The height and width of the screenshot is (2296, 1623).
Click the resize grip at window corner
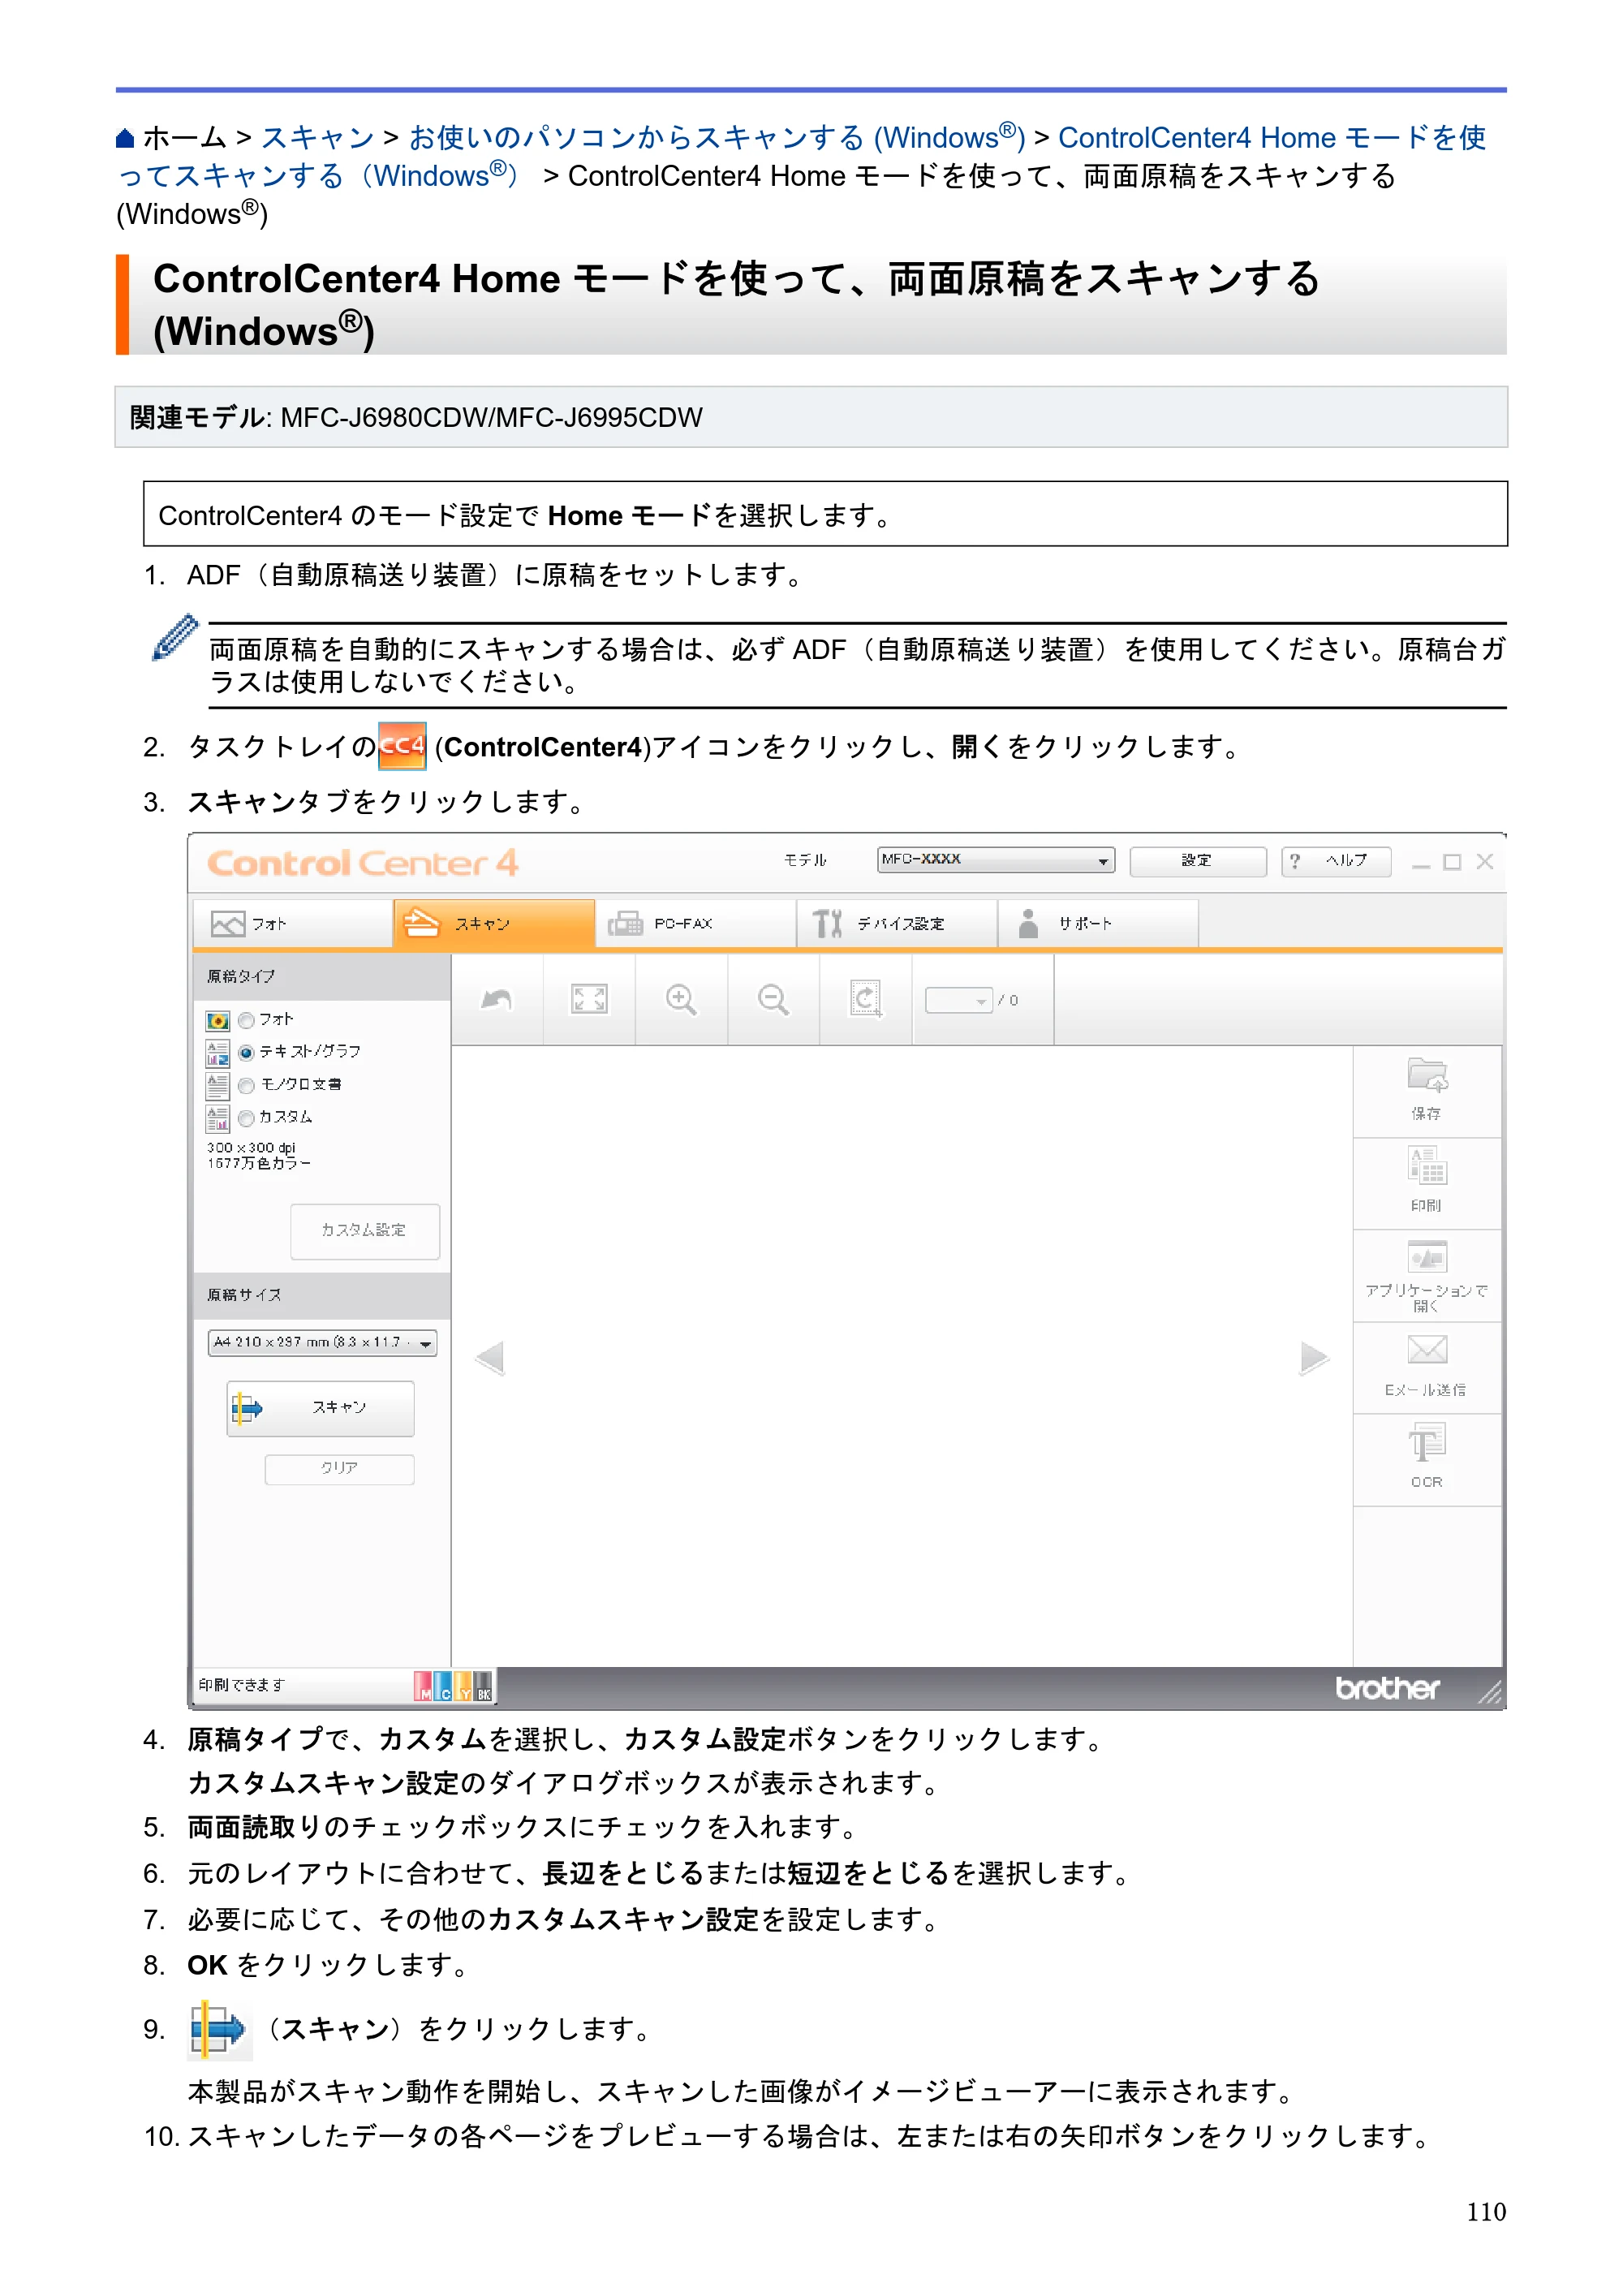pos(1489,1691)
